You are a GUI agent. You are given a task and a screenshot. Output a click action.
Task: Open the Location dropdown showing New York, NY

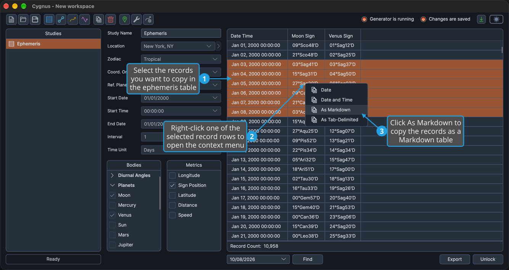click(178, 46)
